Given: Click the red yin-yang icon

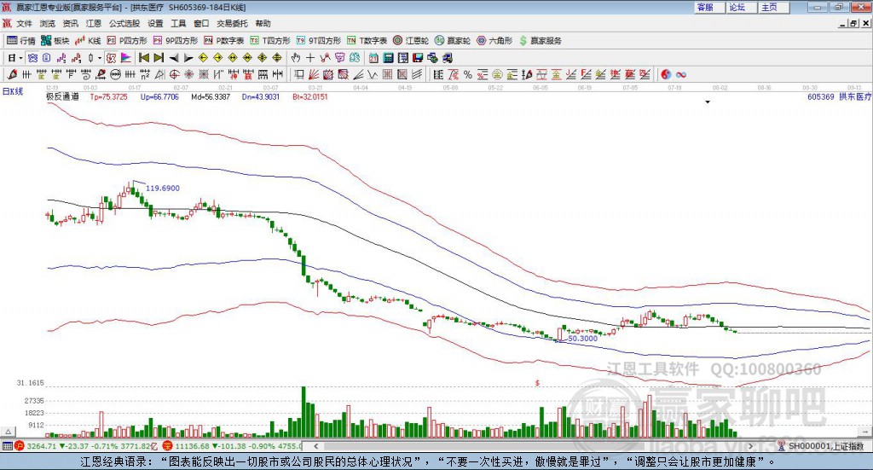Looking at the screenshot, I should pyautogui.click(x=666, y=74).
